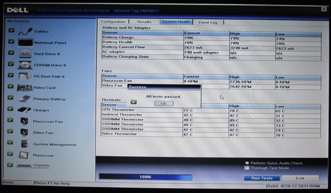Select the Charger device icon
This screenshot has width=331, height=193.
tap(24, 110)
